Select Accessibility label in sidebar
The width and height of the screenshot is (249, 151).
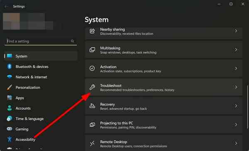click(x=25, y=139)
